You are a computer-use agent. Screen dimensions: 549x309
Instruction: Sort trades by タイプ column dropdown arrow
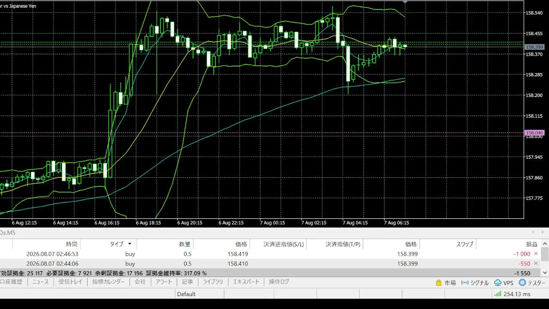coord(130,244)
